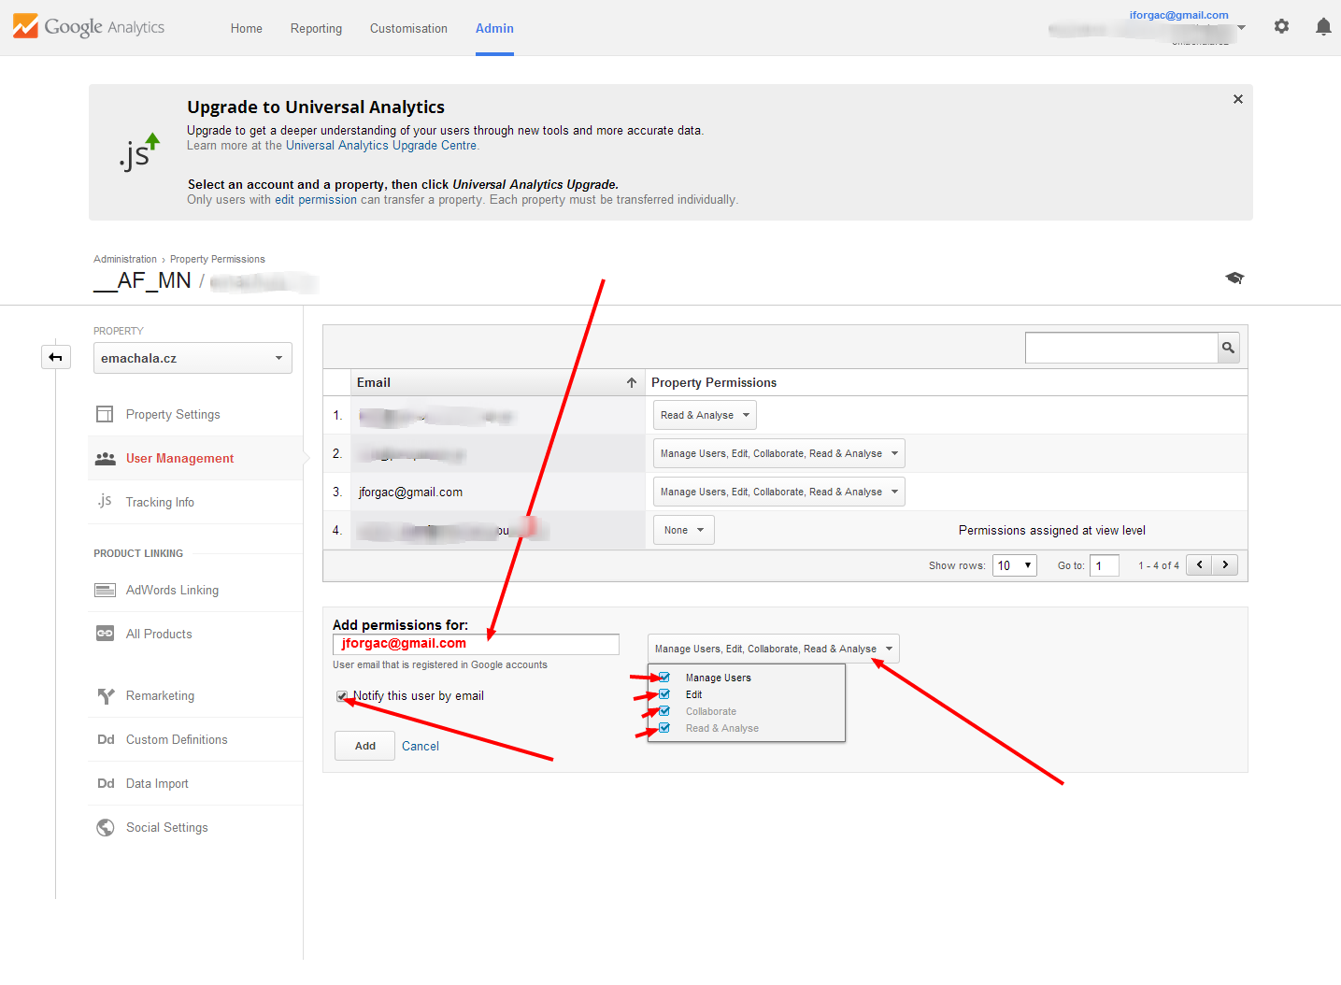The image size is (1341, 985).
Task: Open Remarketing in sidebar
Action: point(160,695)
